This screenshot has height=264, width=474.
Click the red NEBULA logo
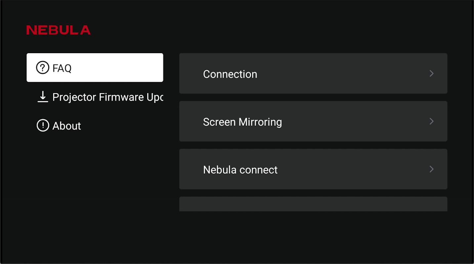59,30
